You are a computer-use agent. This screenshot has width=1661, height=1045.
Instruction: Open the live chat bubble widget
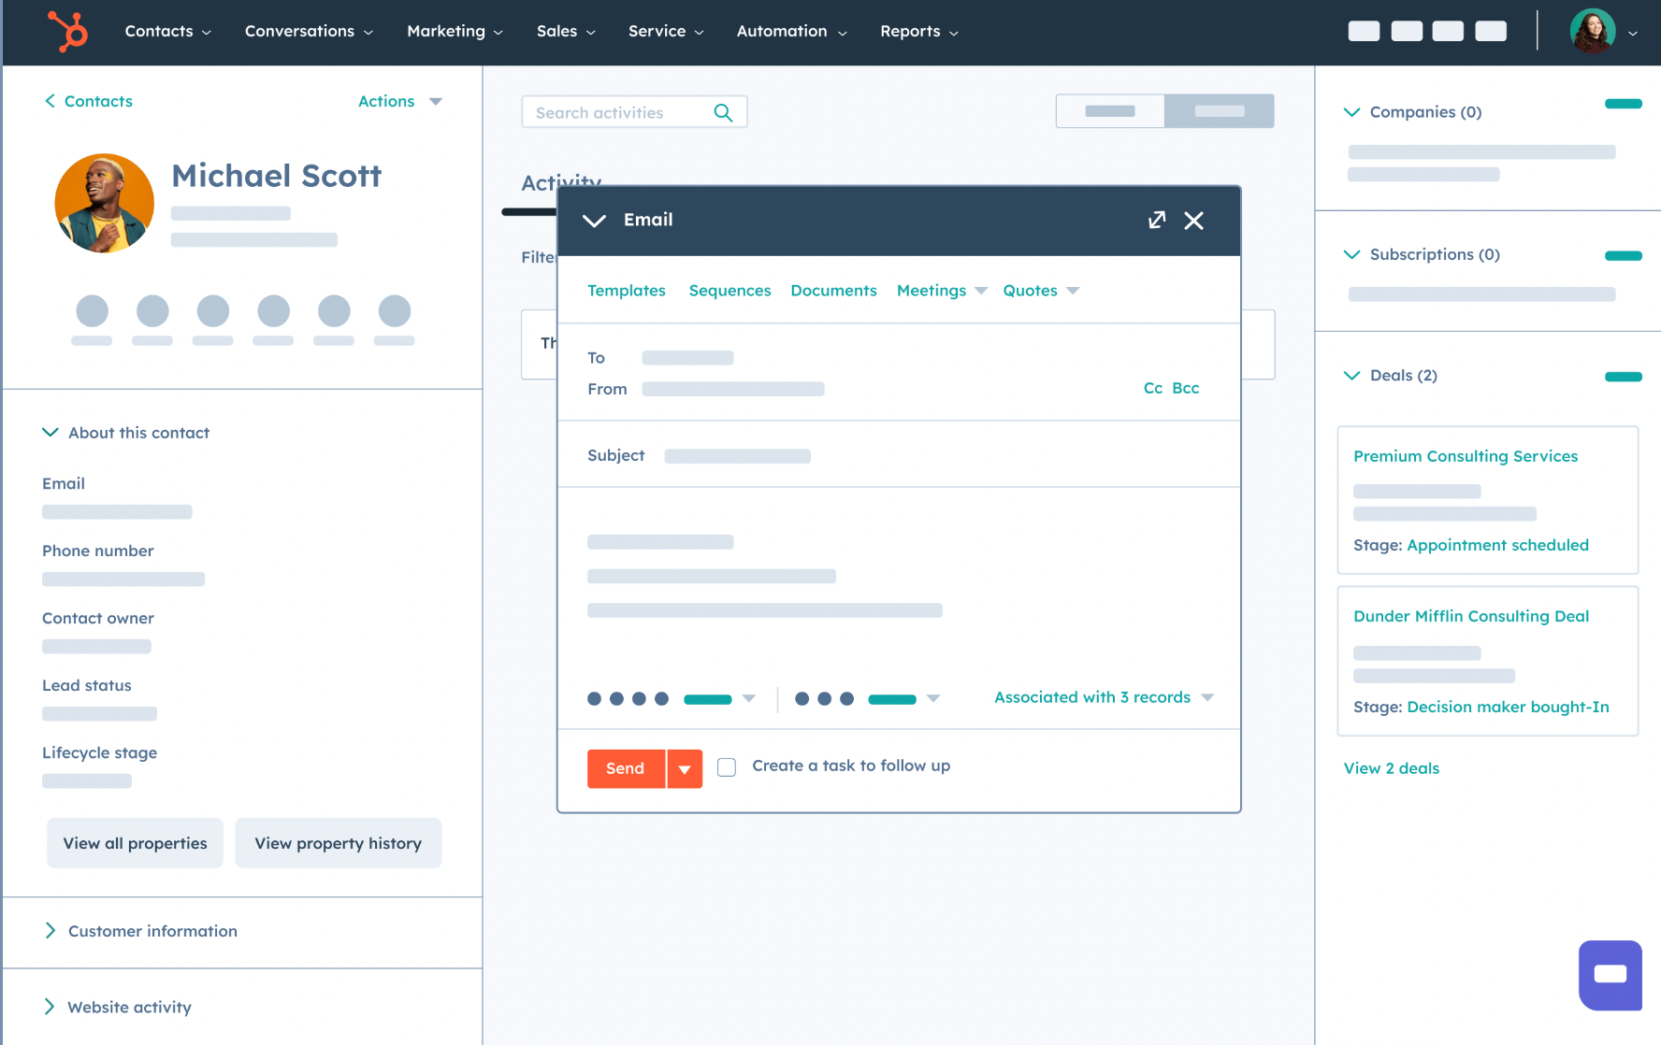(1610, 975)
